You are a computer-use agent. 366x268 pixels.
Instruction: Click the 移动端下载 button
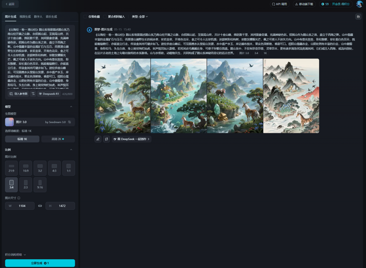[304, 4]
